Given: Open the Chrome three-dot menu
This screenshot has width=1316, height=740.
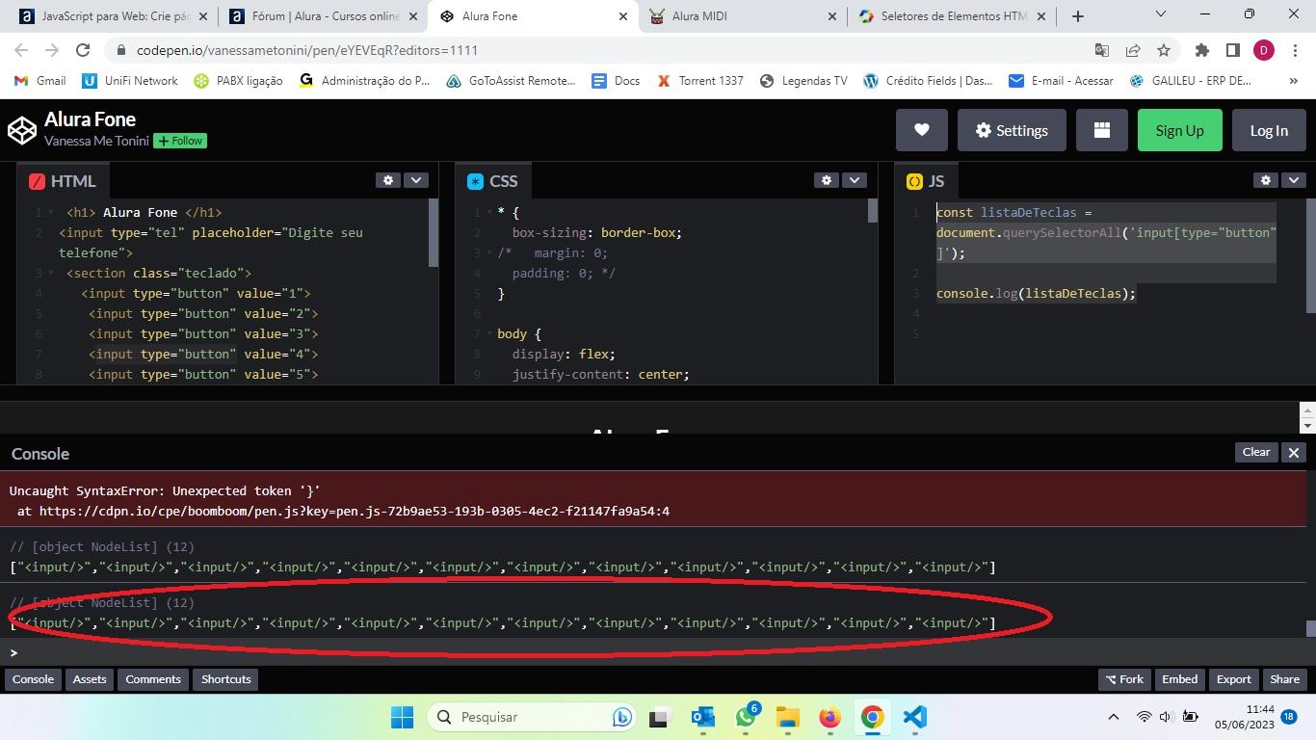Looking at the screenshot, I should coord(1294,50).
